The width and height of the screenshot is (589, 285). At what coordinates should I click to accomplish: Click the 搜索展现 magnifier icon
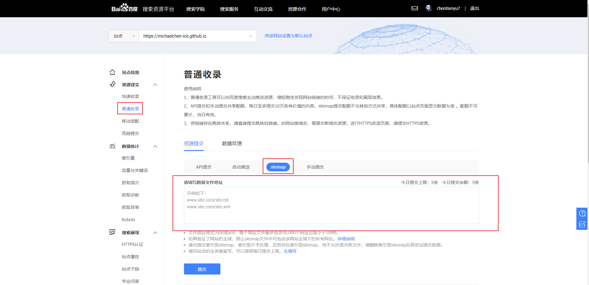pos(112,232)
